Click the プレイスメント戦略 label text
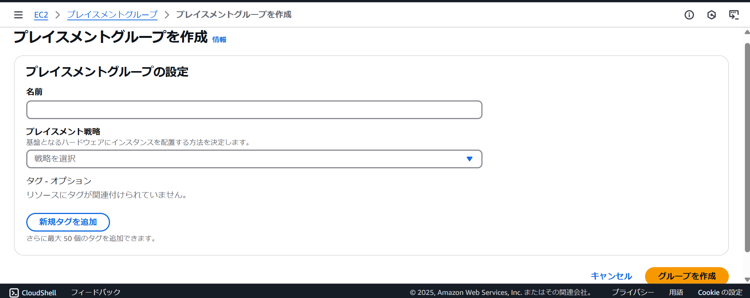 pos(63,132)
